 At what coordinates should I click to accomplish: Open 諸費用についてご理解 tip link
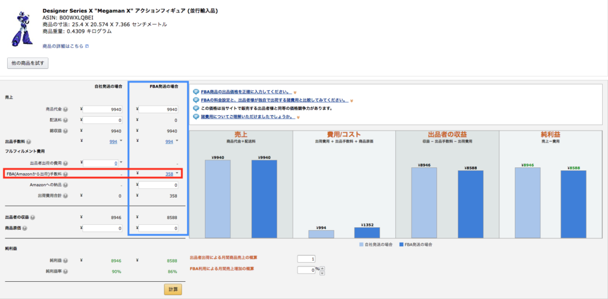tap(249, 117)
